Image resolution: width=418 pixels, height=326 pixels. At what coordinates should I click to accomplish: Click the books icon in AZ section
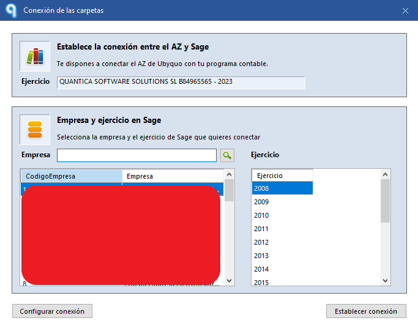click(35, 56)
